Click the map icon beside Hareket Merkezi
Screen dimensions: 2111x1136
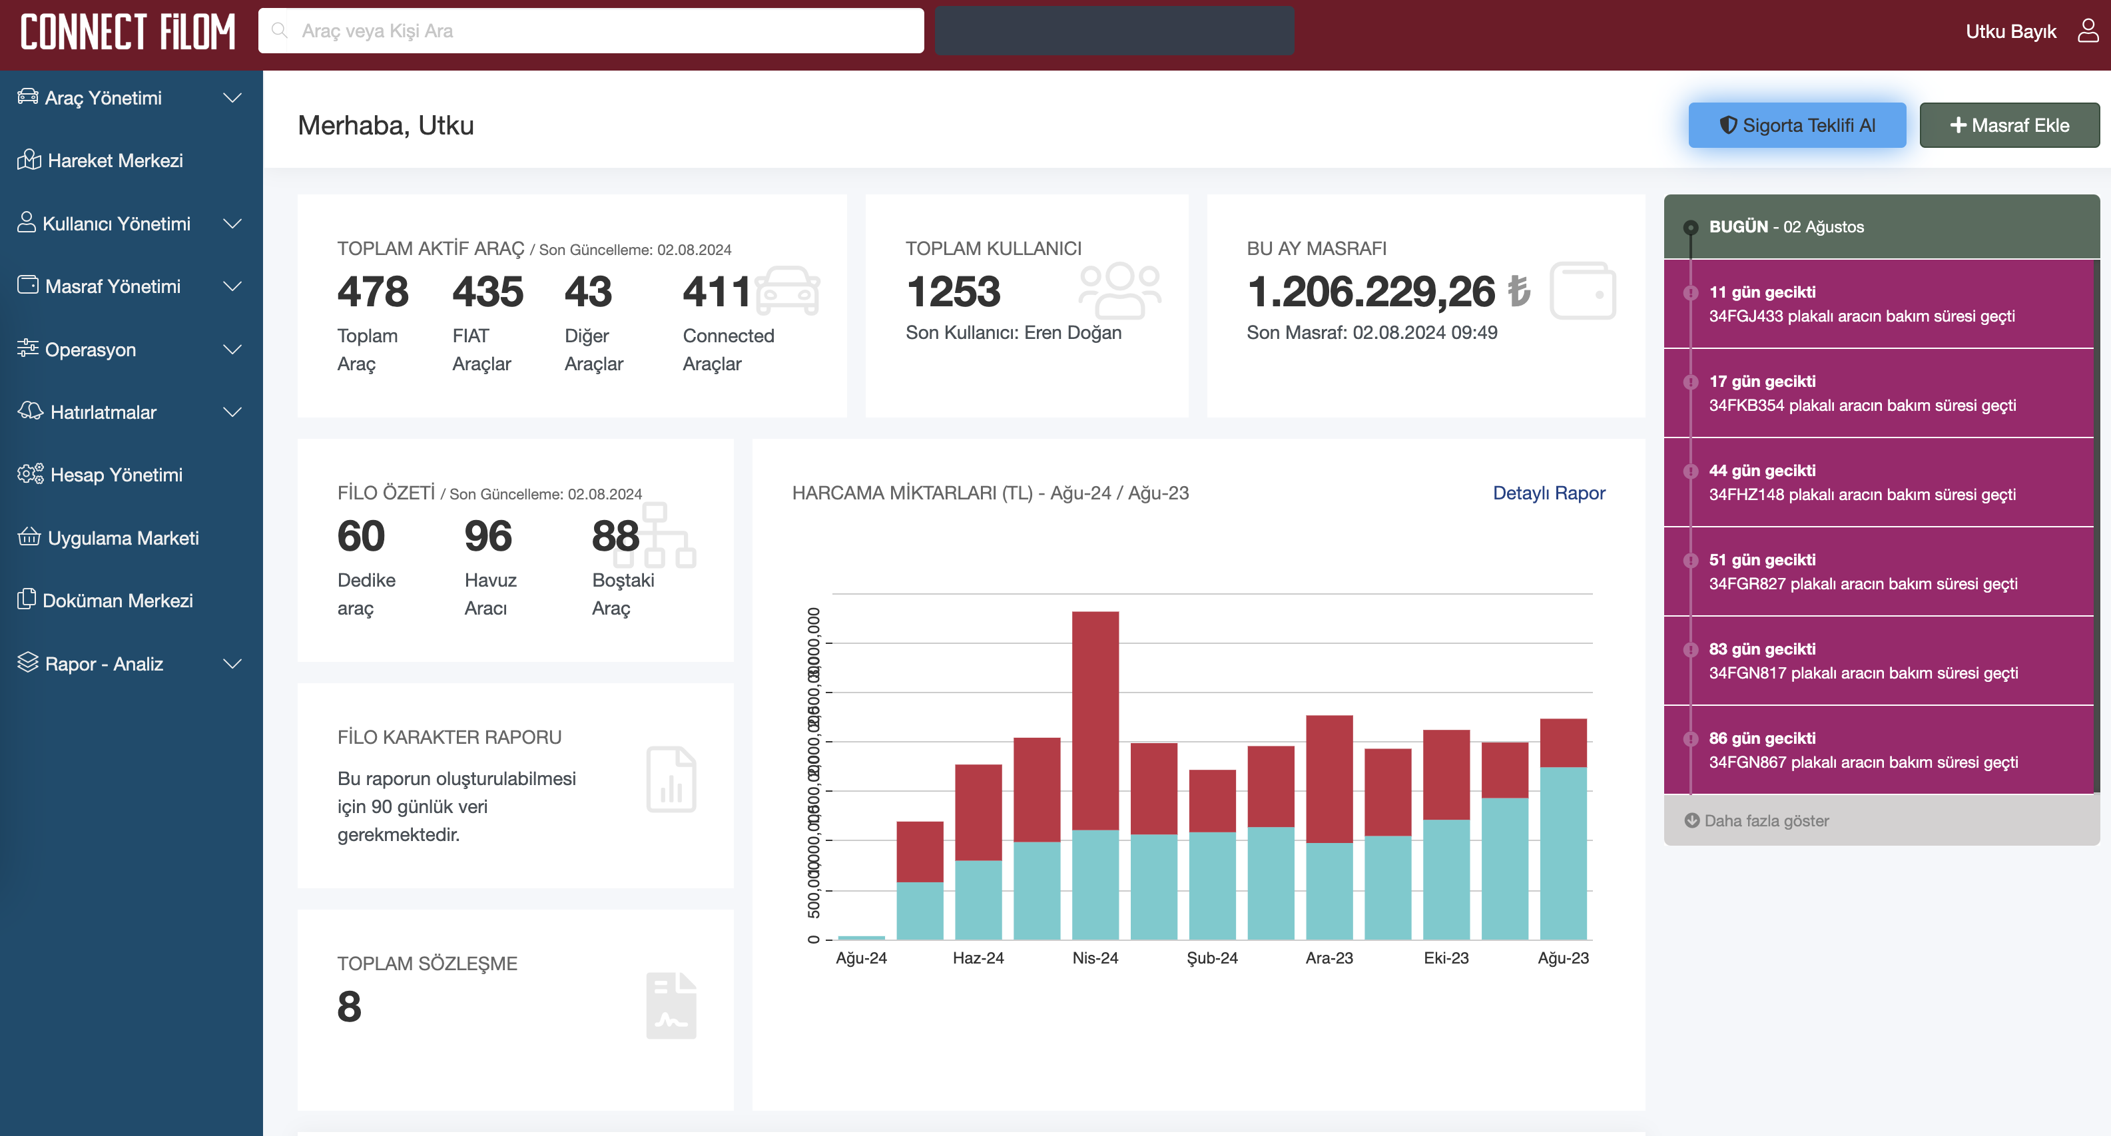click(29, 159)
